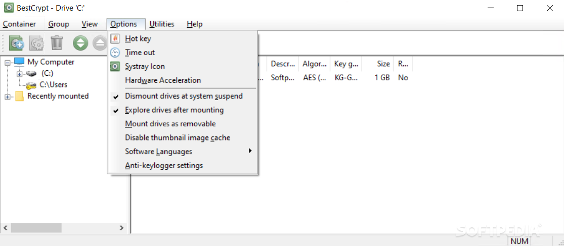This screenshot has width=564, height=246.
Task: Click the BestCrypt title bar app icon
Action: pyautogui.click(x=9, y=8)
